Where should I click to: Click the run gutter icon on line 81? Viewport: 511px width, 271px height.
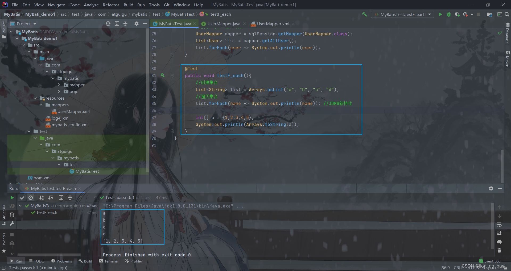[x=163, y=75]
